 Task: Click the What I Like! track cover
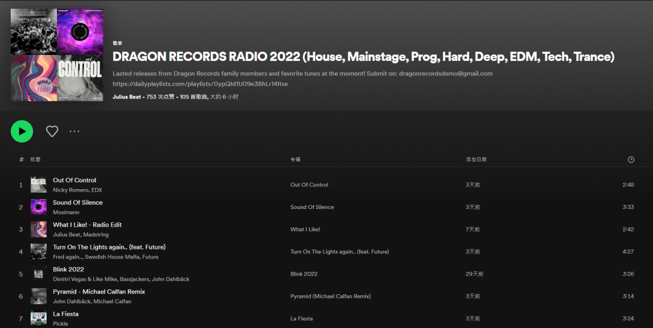point(38,230)
